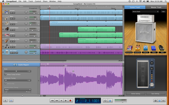Click the Grand Piano track icon
169x105 pixels.
(x=6, y=29)
